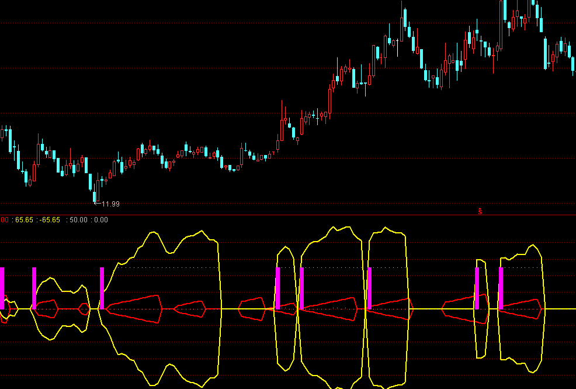Click the fifth magenta bar from left
Viewport: 576px width, 389px height.
[301, 288]
